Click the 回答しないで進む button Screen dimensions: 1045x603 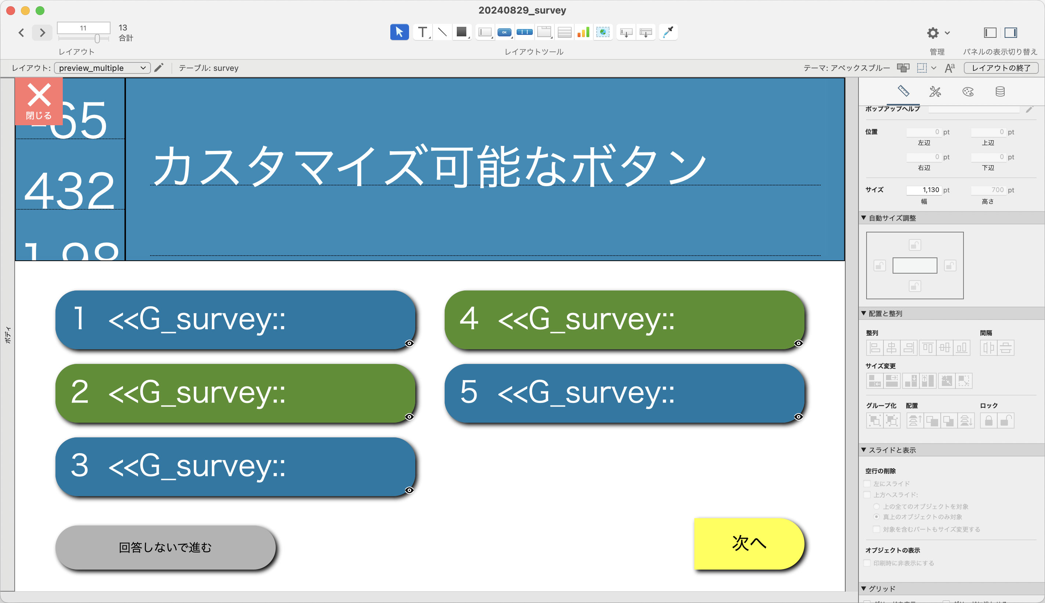(x=165, y=548)
